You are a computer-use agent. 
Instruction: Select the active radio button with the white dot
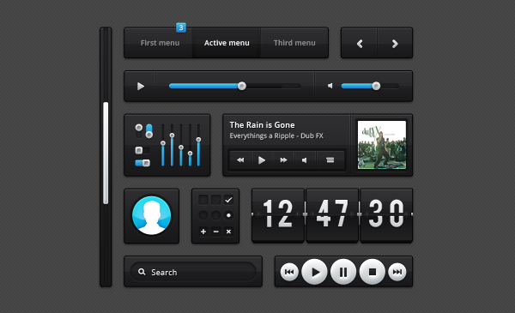[x=228, y=215]
